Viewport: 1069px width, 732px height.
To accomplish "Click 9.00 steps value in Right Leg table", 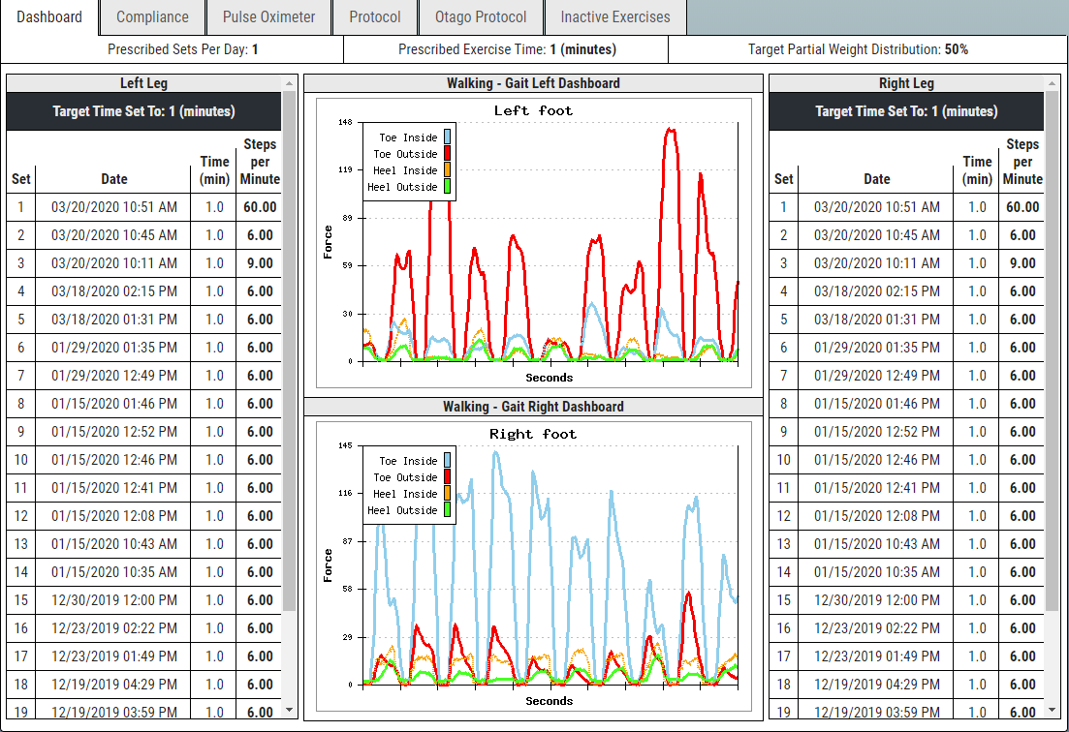I will [1022, 262].
